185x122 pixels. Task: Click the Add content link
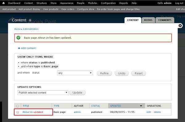point(28,48)
